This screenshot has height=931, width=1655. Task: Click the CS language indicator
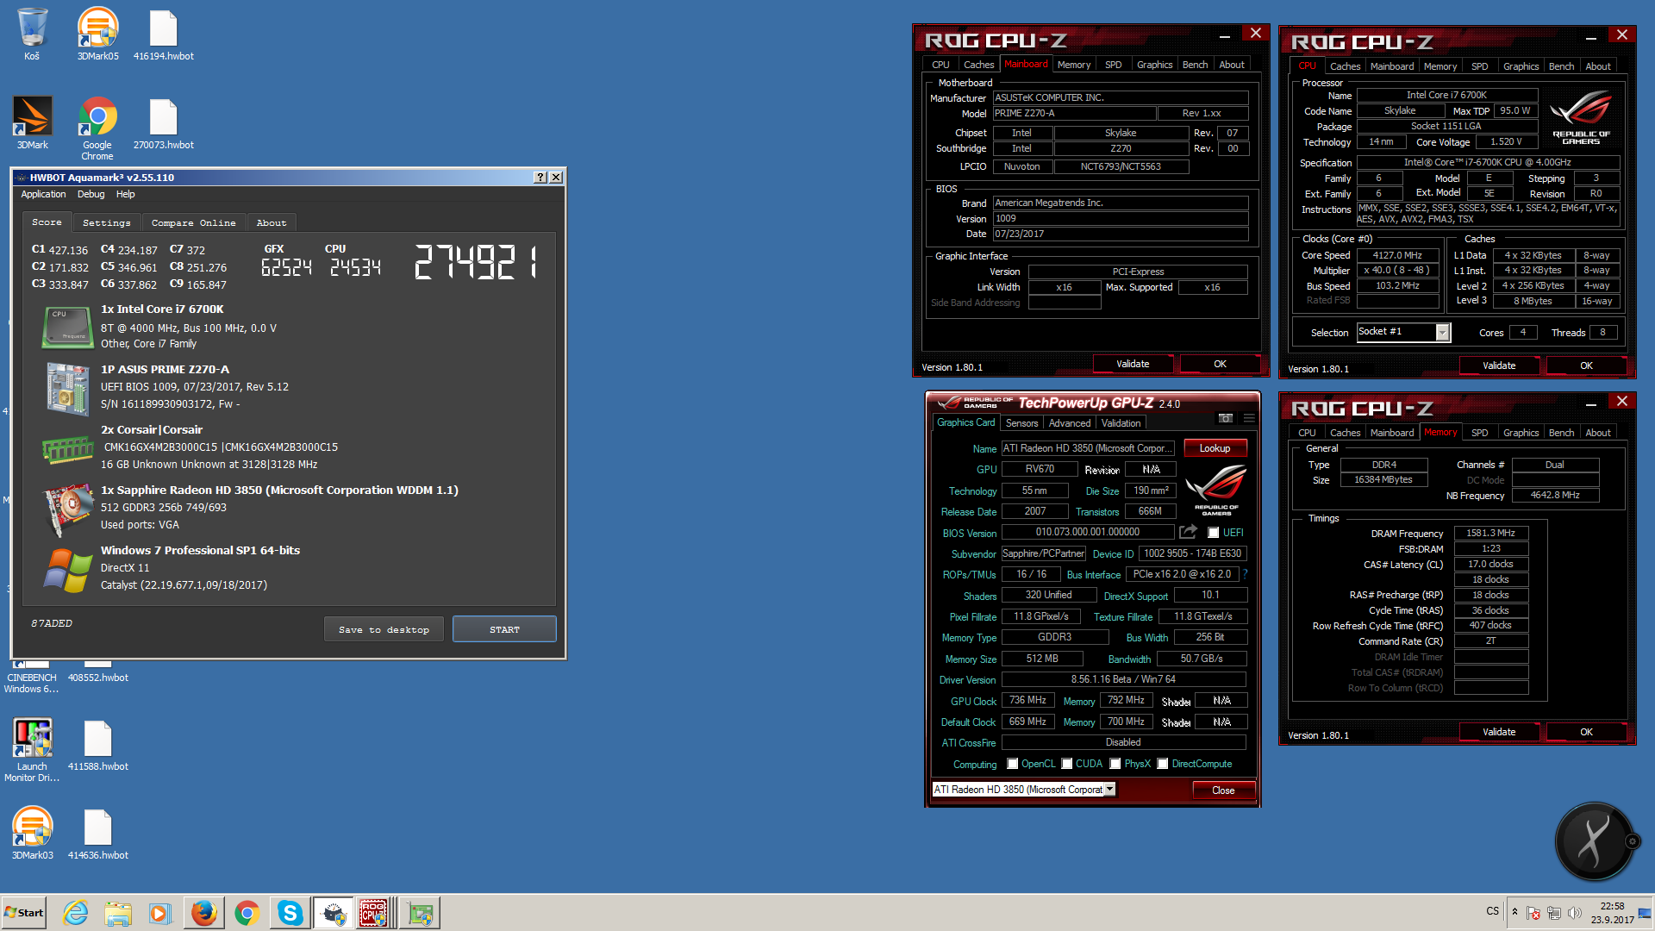(1492, 911)
